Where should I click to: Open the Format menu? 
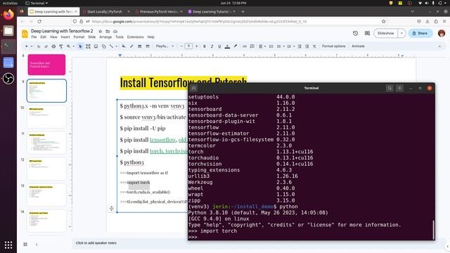coord(79,37)
